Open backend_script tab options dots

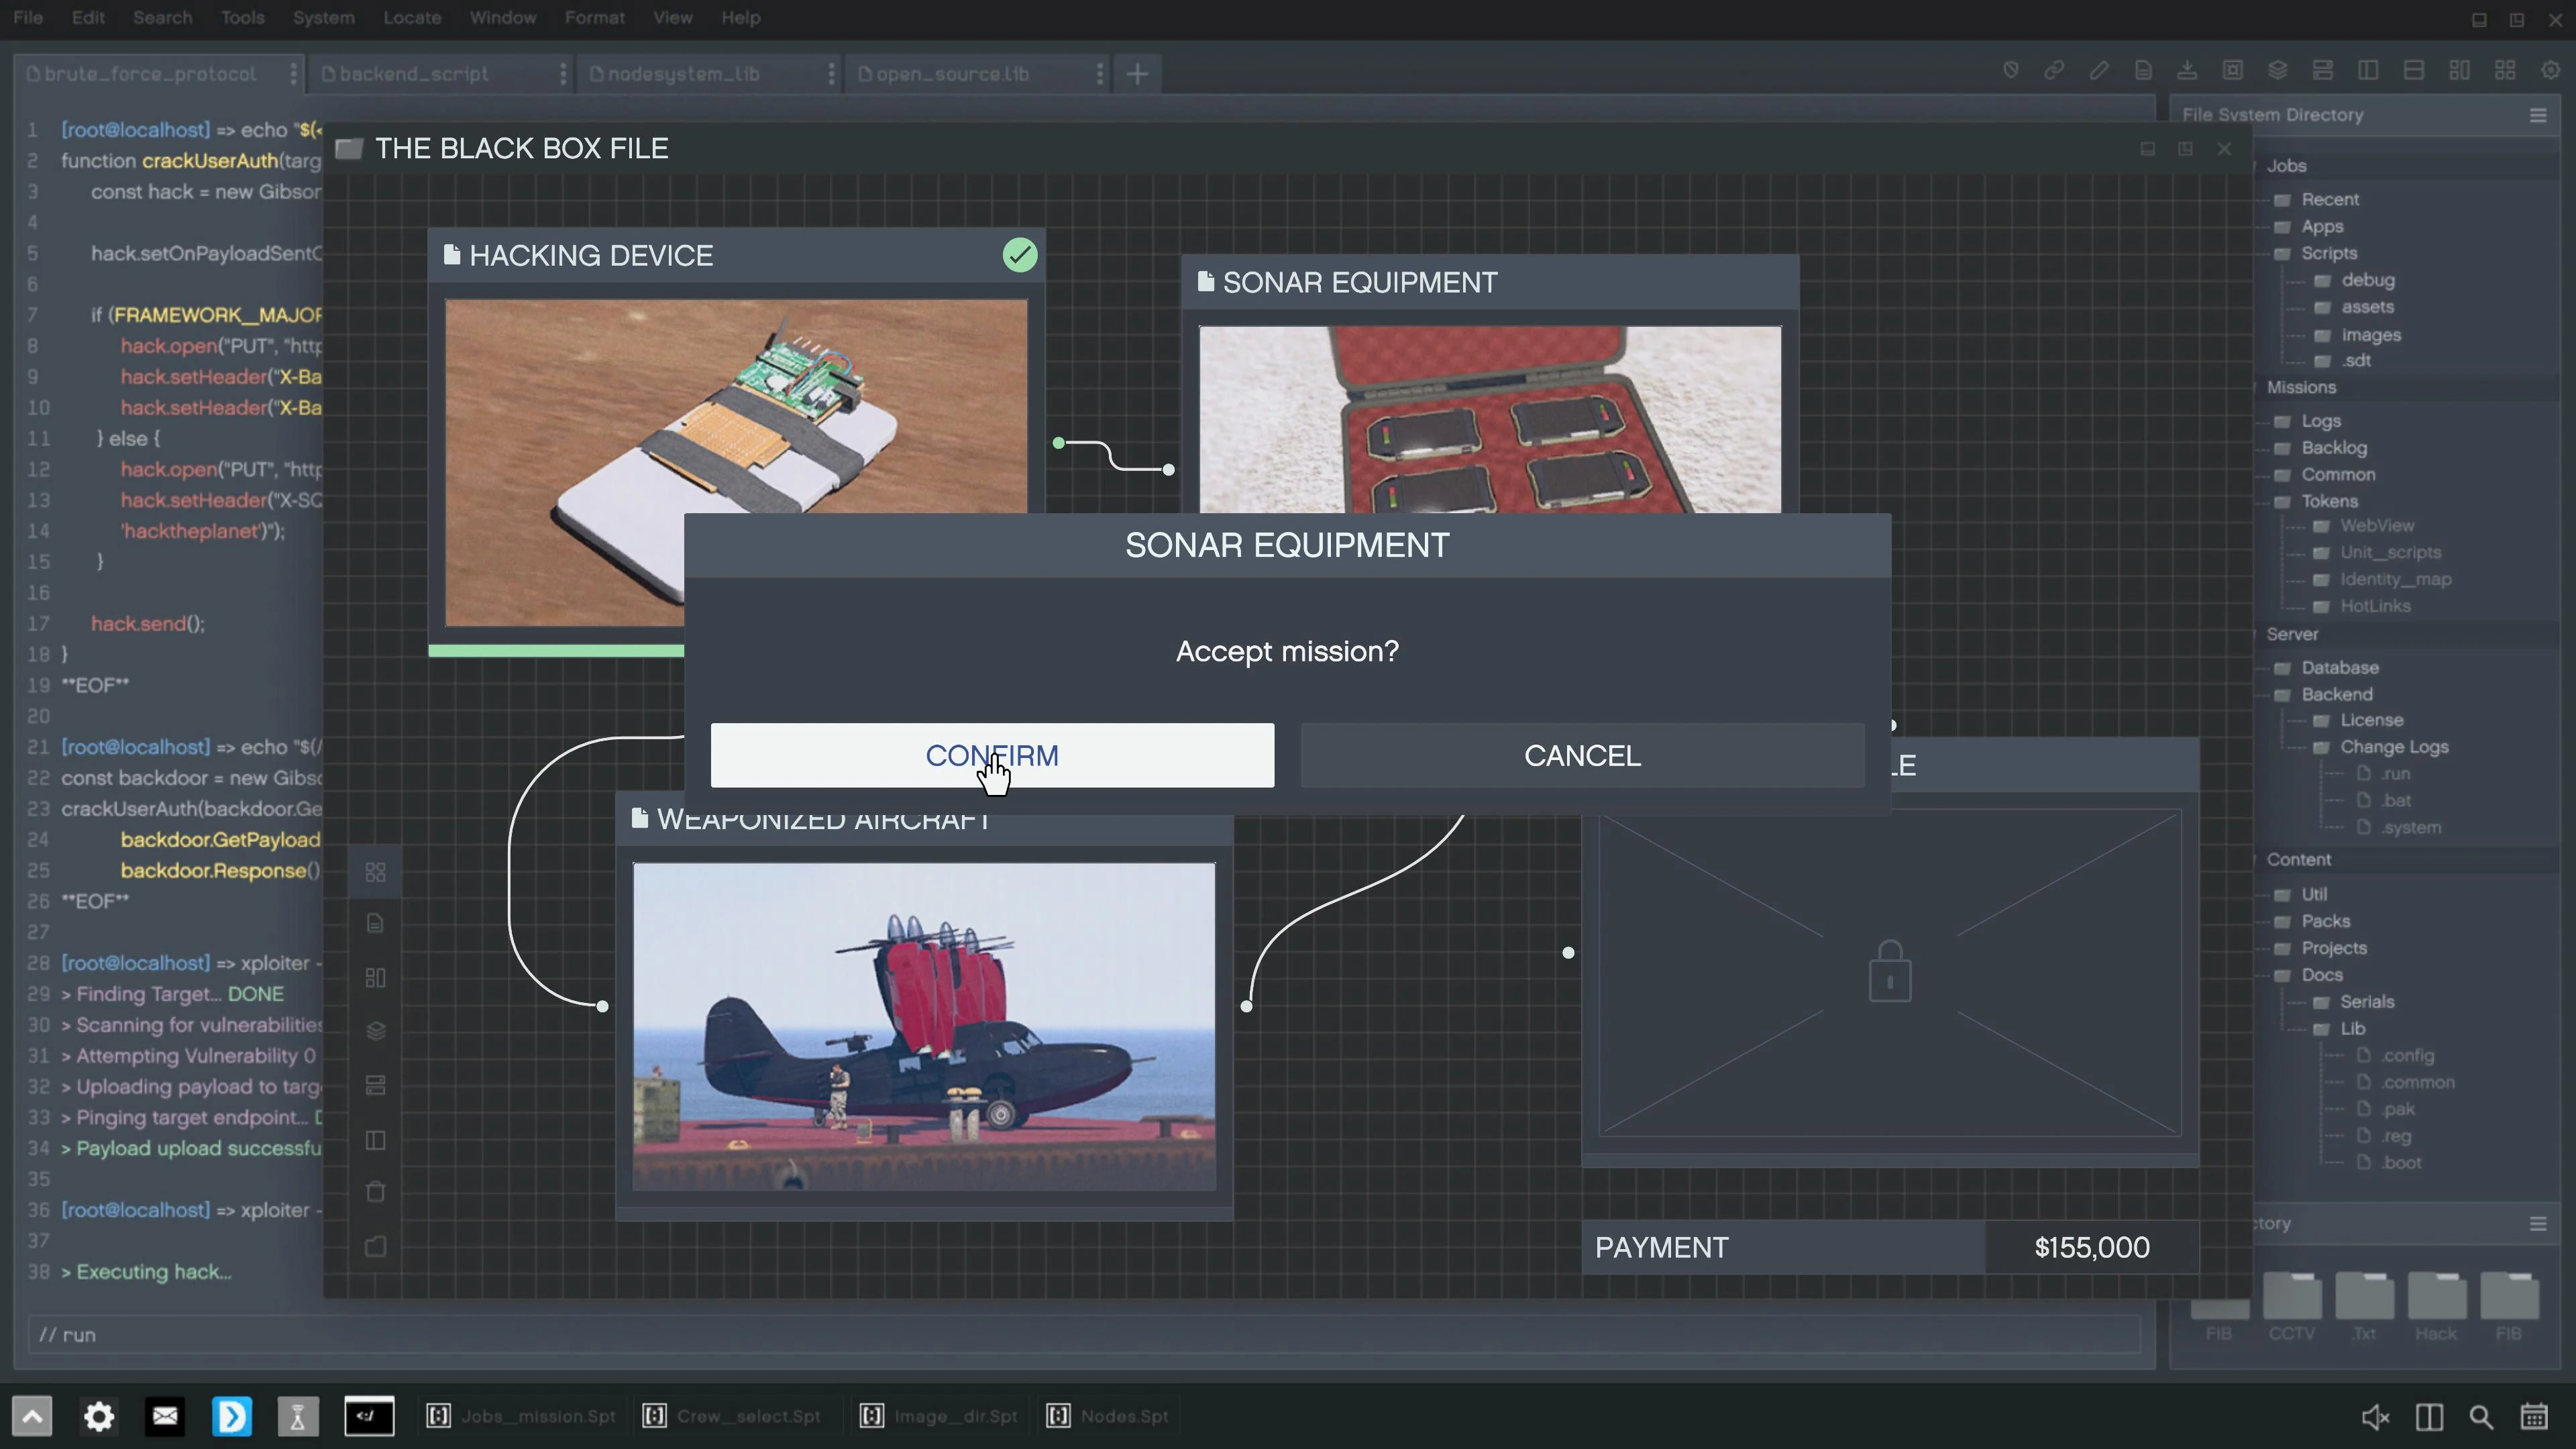[562, 73]
